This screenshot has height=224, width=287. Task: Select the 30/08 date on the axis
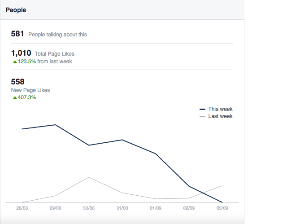tap(89, 208)
